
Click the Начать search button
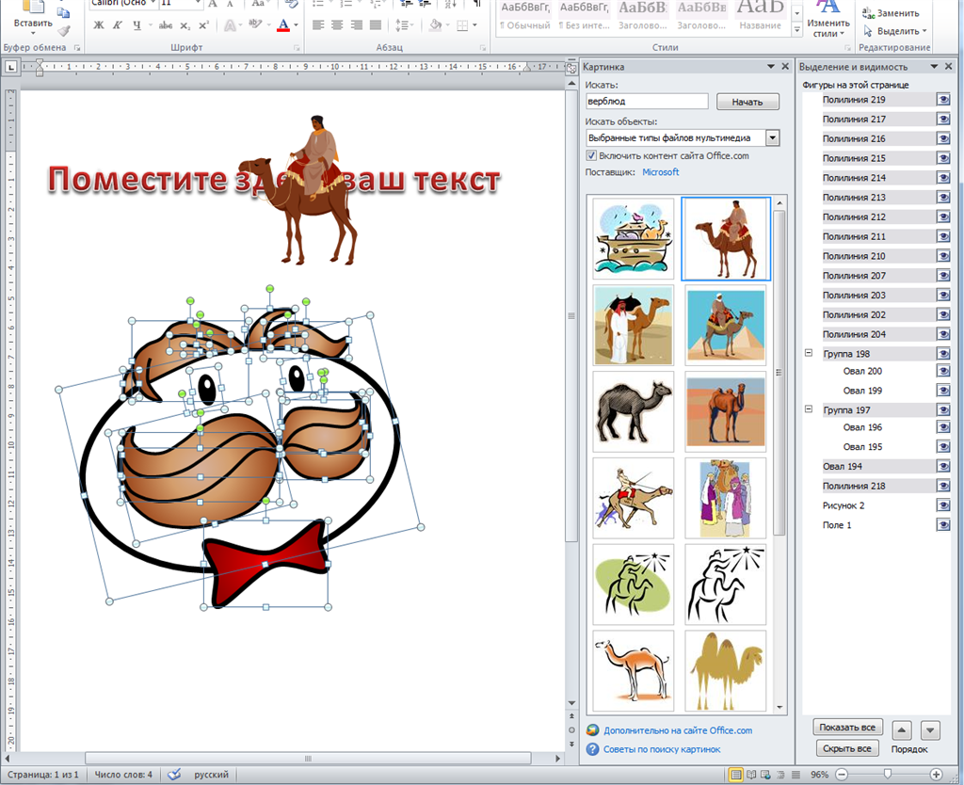(747, 102)
